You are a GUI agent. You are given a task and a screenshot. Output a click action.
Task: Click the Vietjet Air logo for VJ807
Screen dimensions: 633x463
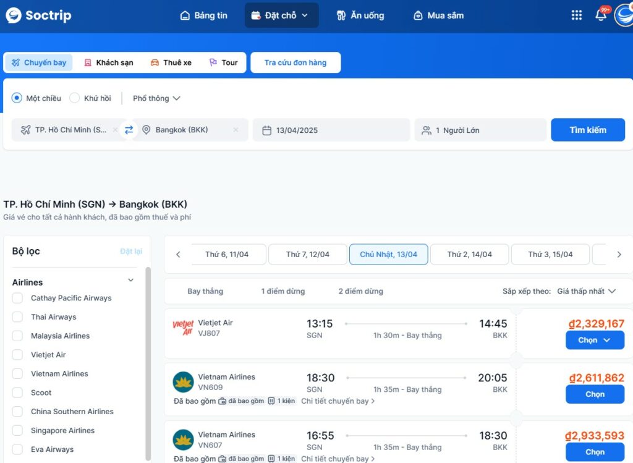tap(183, 328)
